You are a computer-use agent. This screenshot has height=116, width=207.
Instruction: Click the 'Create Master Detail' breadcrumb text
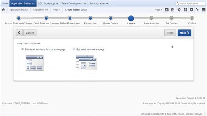tap(76, 10)
